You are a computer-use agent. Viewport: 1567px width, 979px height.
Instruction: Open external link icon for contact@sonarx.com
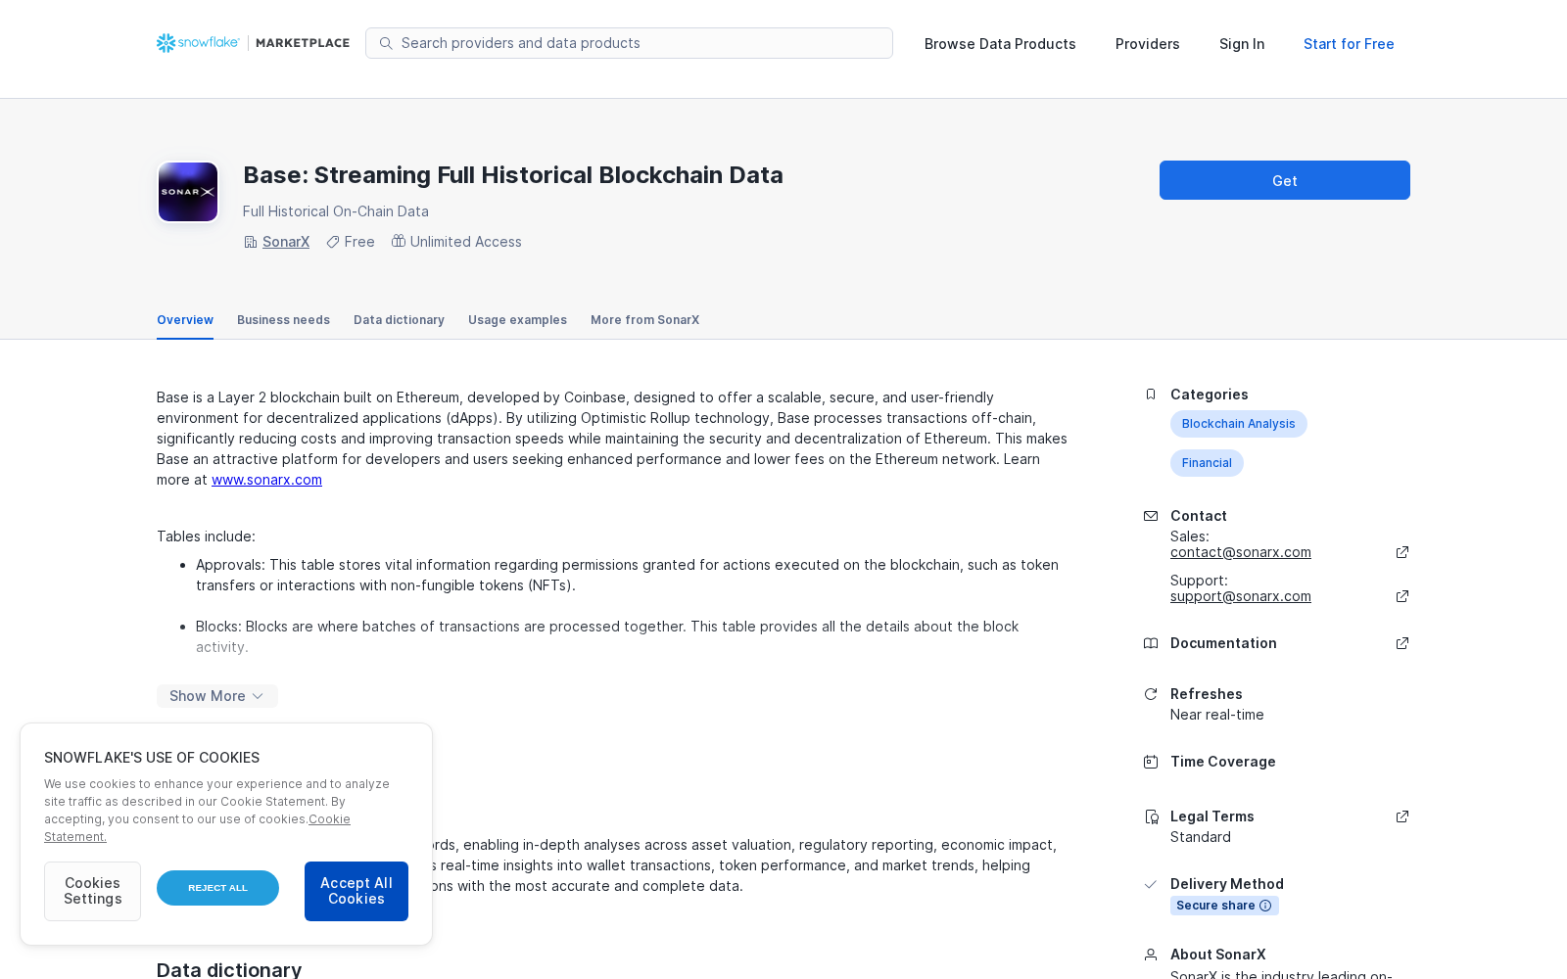(1402, 552)
